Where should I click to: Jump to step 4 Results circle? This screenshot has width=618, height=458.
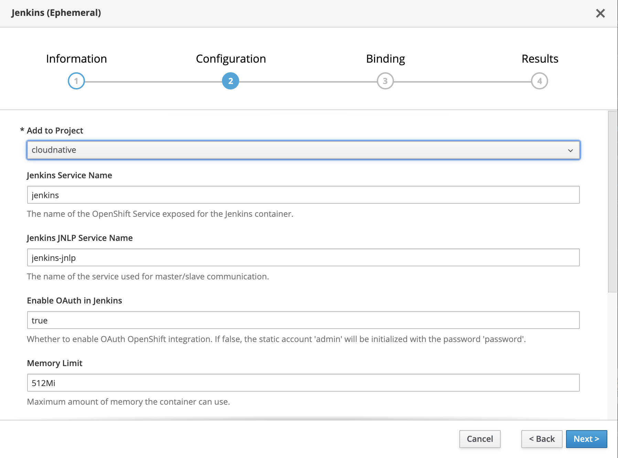(x=540, y=81)
